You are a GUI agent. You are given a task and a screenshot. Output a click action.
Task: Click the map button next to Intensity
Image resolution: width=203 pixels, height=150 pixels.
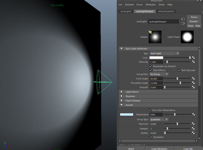point(193,62)
